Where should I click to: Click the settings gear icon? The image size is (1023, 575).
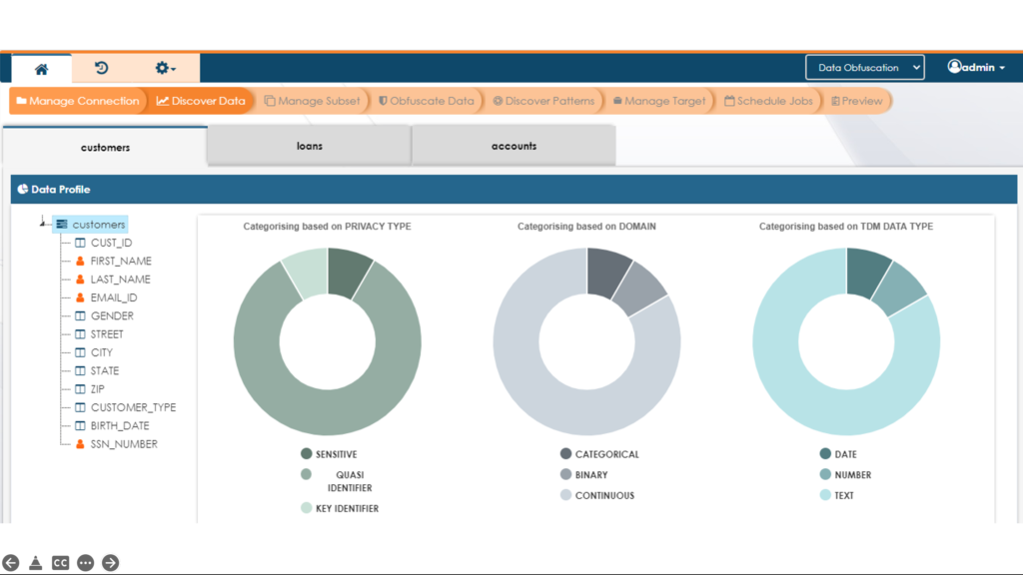point(160,67)
